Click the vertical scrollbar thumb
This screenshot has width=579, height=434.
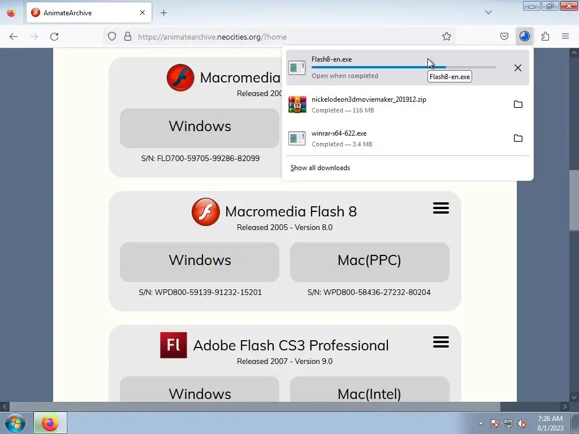[x=574, y=202]
